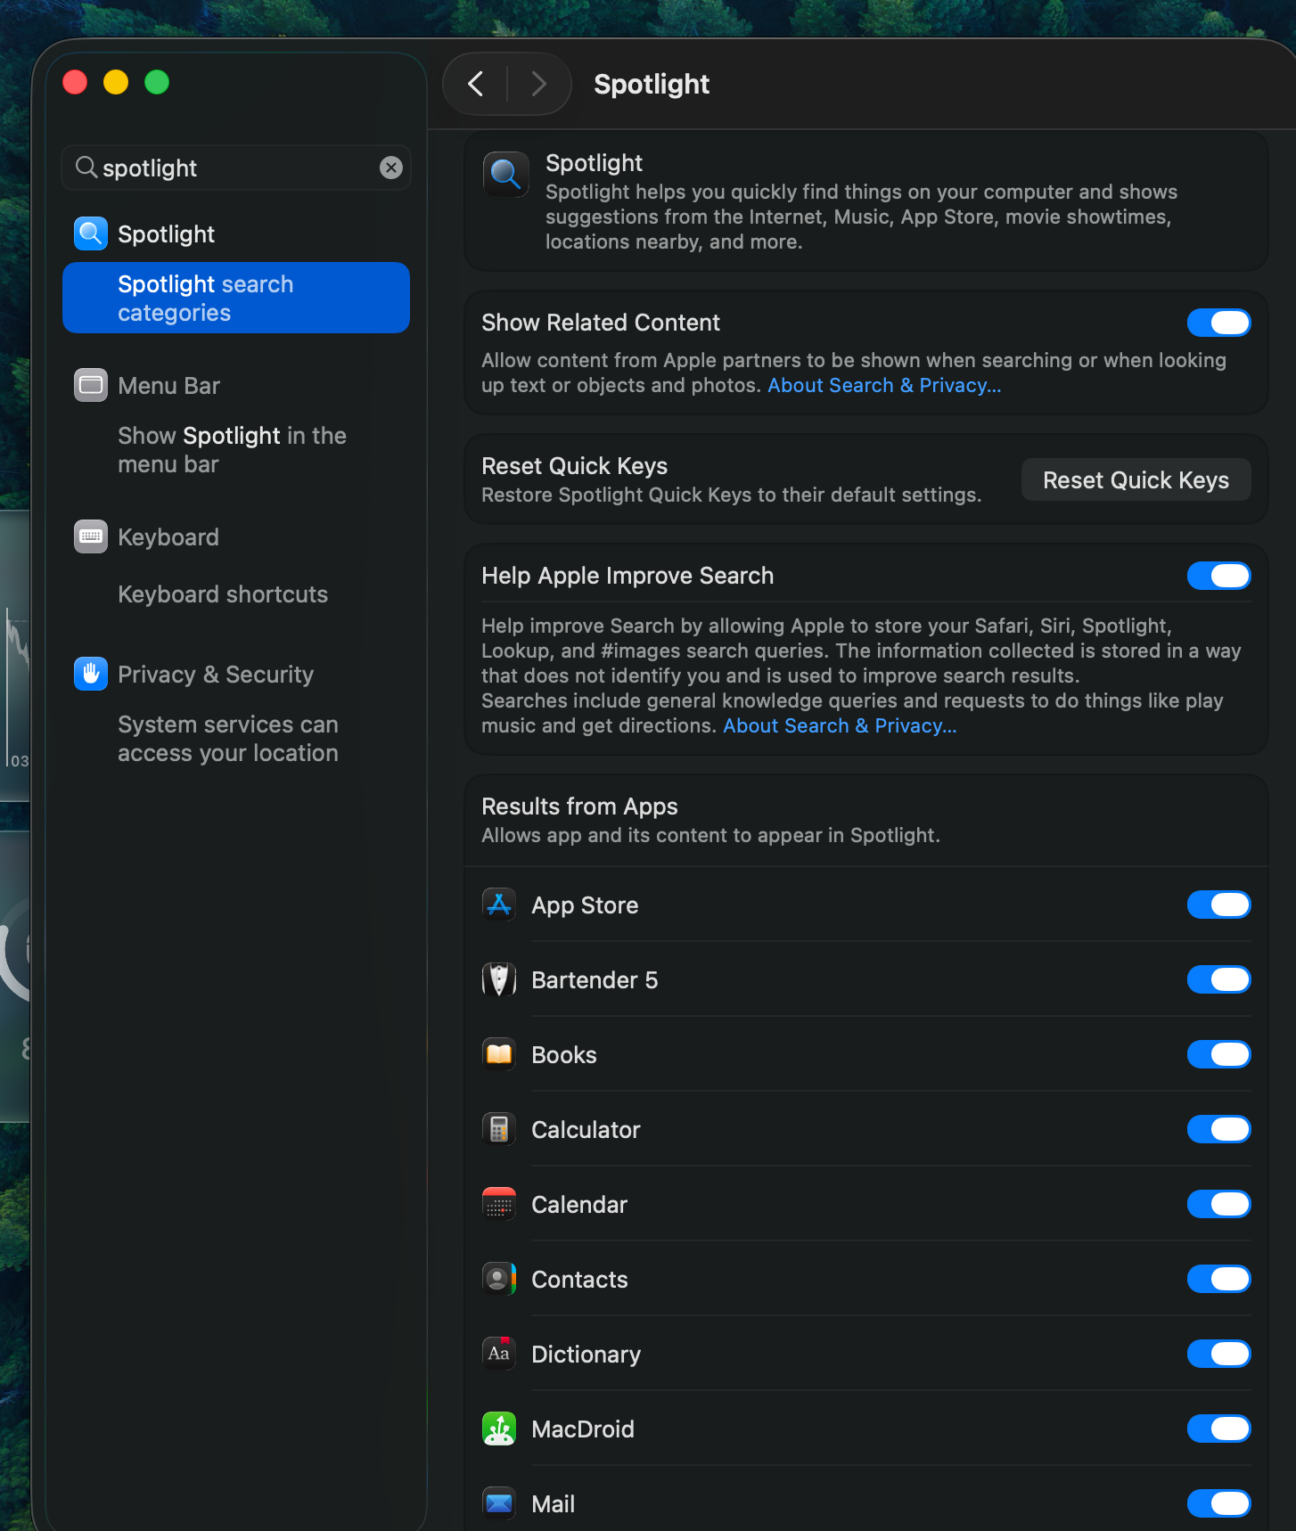Click the yellow minimize window button

pos(116,82)
